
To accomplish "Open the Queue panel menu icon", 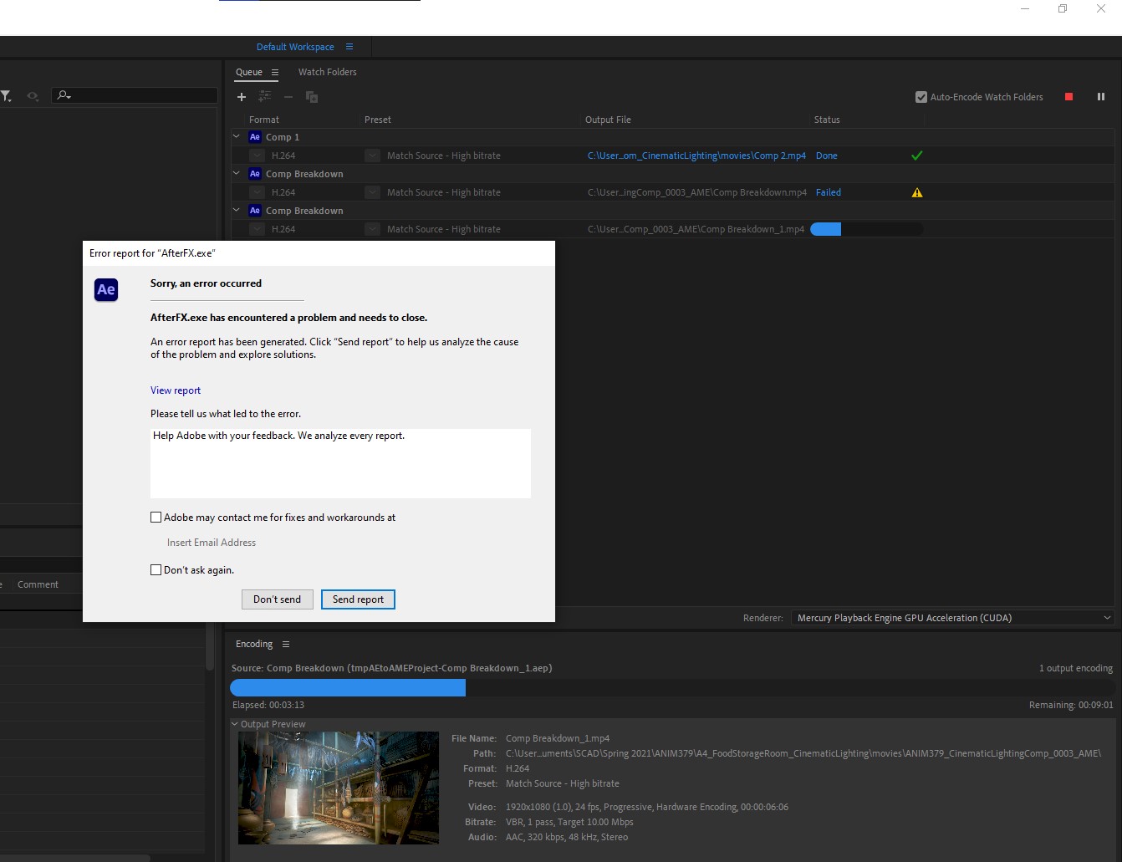I will 274,72.
